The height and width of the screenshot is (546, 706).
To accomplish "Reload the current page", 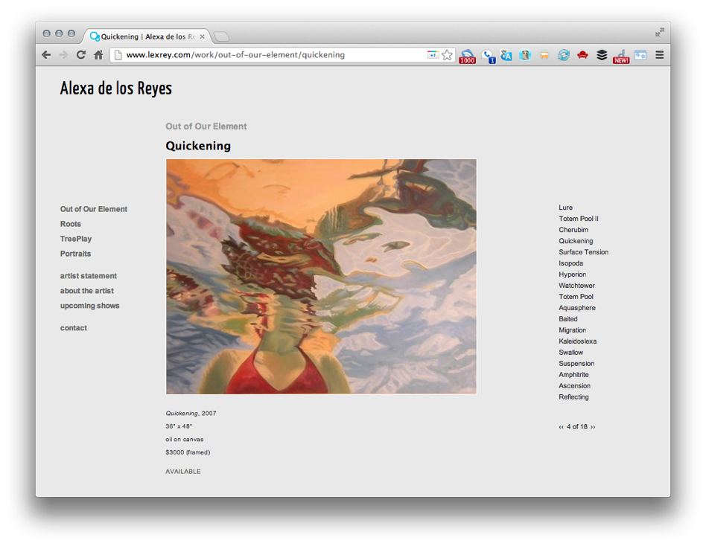I will point(81,55).
